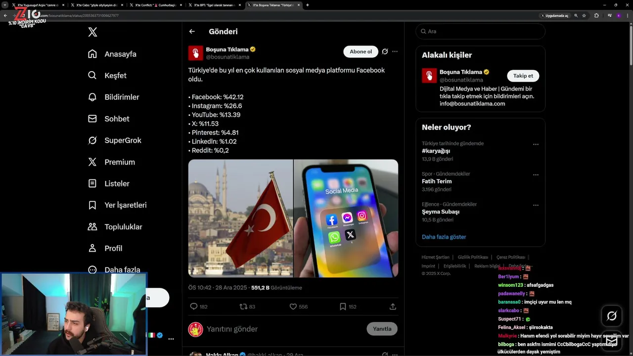The width and height of the screenshot is (633, 356).
Task: Click Grok floating button at bottom right
Action: (x=612, y=316)
